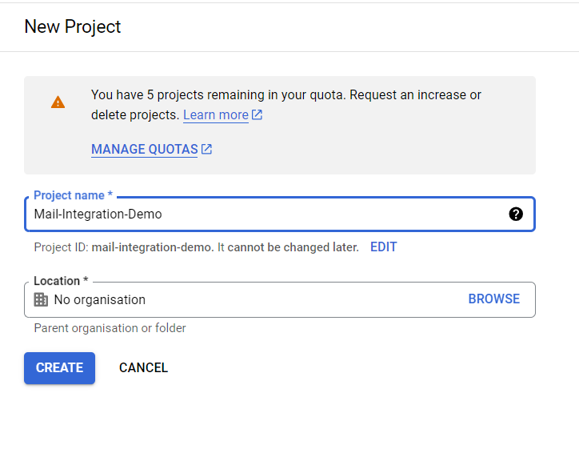
Task: Click the CANCEL button
Action: (x=144, y=368)
